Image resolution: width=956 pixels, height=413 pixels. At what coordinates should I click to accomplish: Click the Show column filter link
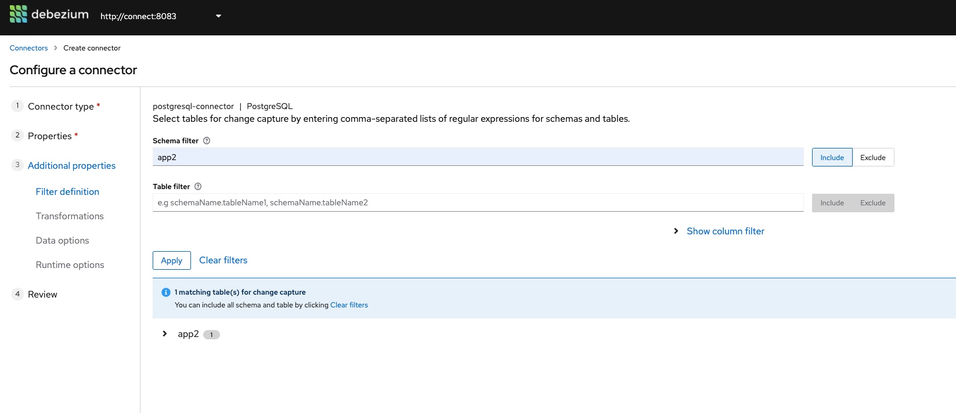pyautogui.click(x=726, y=231)
